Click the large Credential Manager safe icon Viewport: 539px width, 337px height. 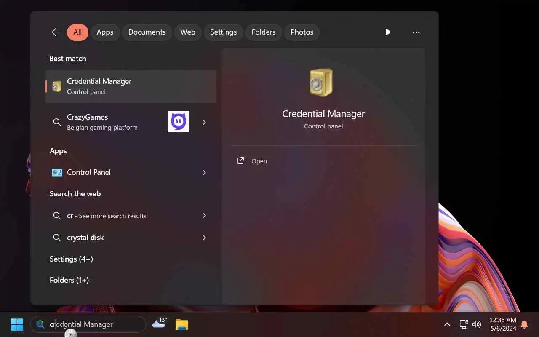click(321, 83)
